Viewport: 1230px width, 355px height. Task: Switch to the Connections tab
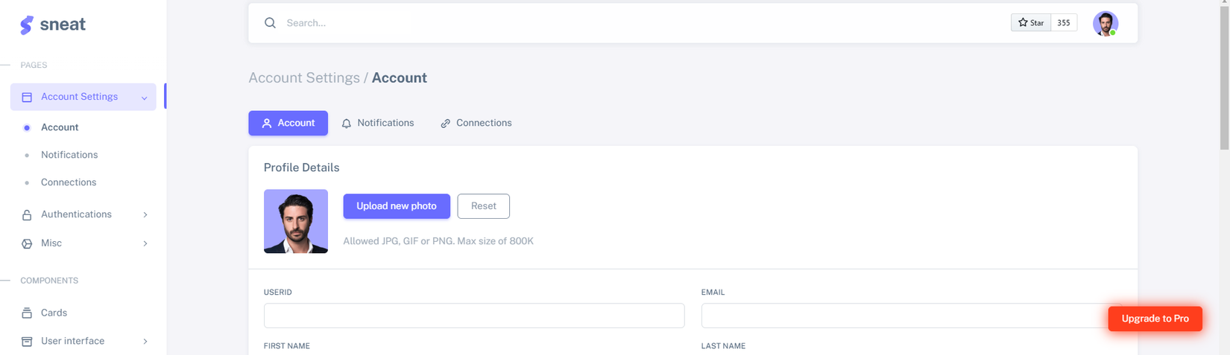click(476, 124)
